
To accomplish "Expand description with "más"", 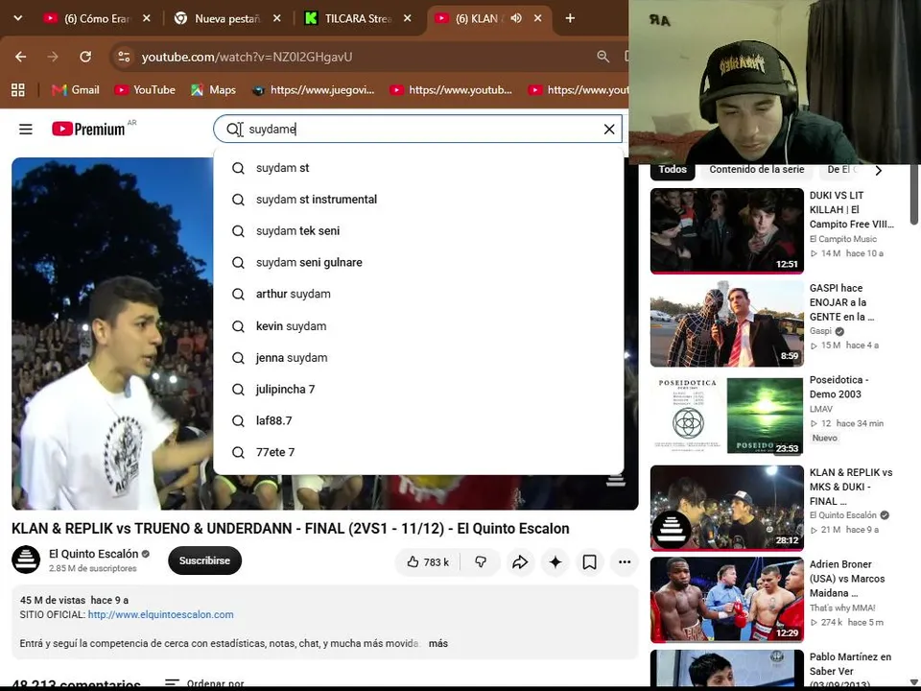I will coord(438,643).
